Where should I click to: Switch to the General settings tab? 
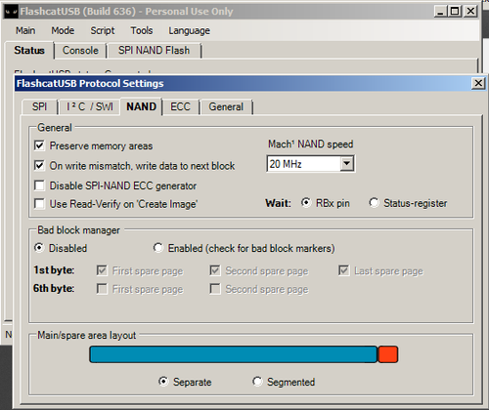pyautogui.click(x=226, y=106)
